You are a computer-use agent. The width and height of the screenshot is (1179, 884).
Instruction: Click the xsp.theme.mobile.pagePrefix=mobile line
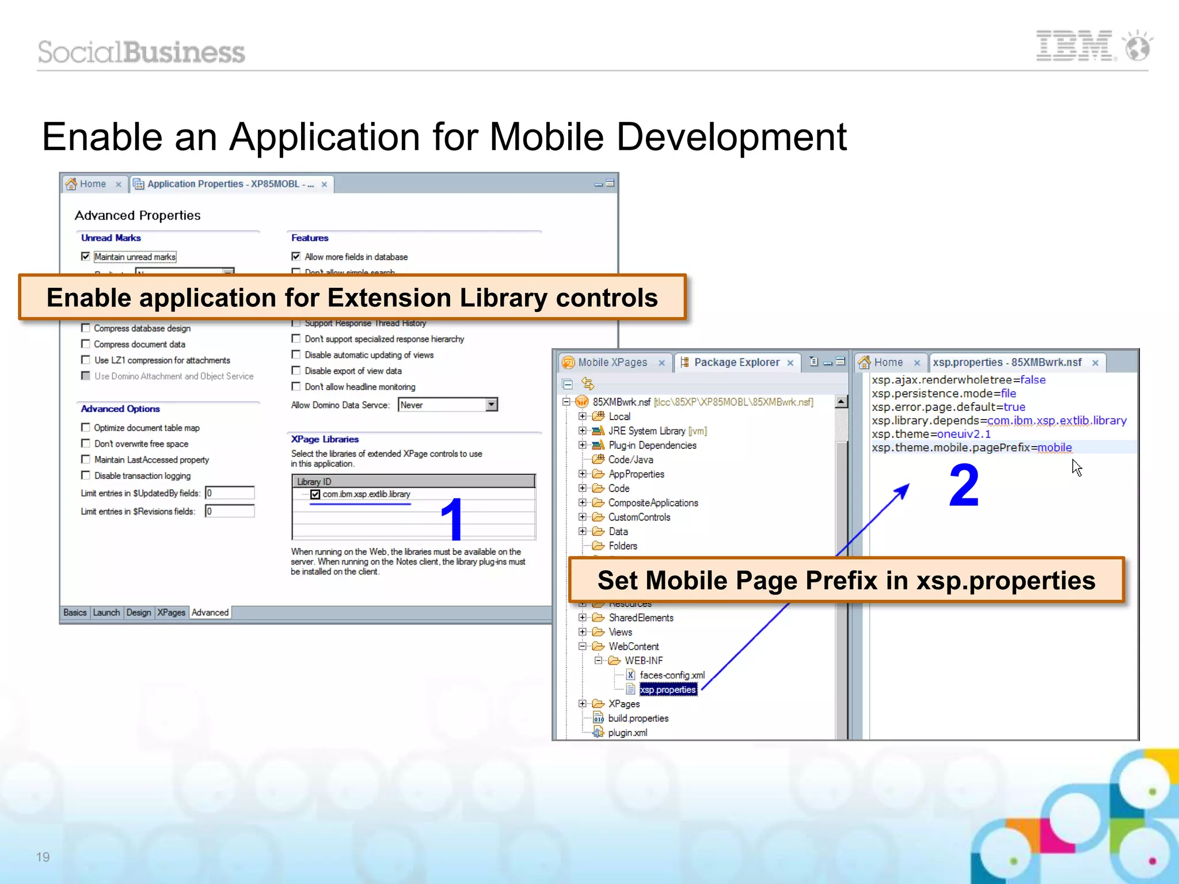click(972, 447)
